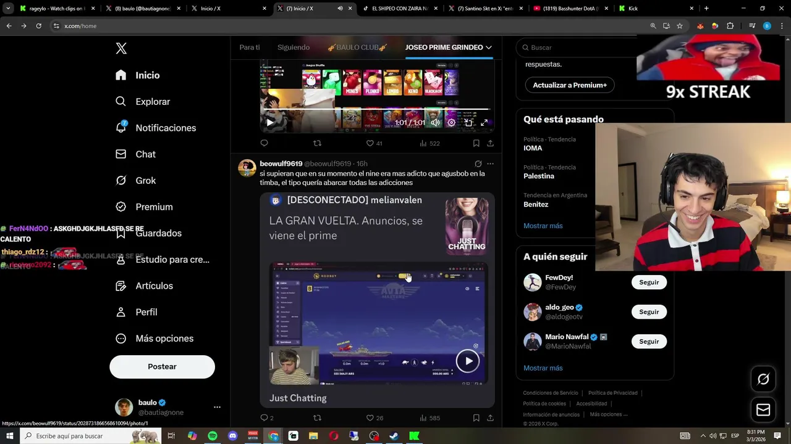This screenshot has height=444, width=791.
Task: View analytics showing 585 views
Action: pos(429,417)
